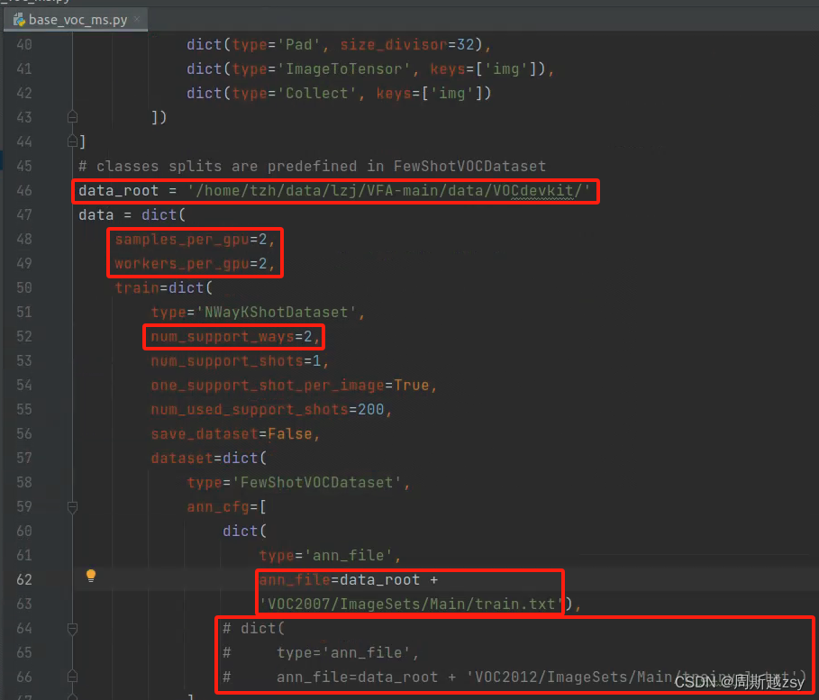The image size is (819, 700).
Task: Toggle the fold marker at line 64
Action: pos(73,629)
